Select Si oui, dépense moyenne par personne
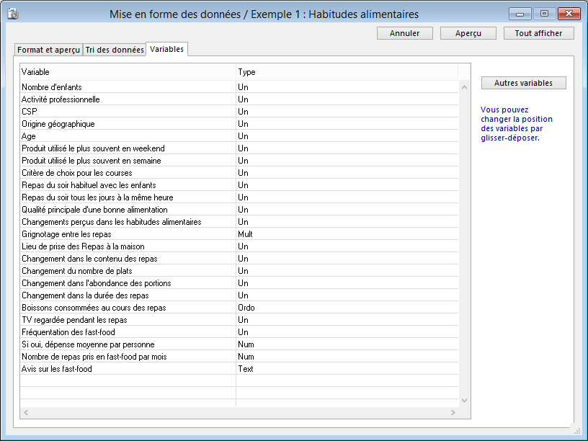Image resolution: width=588 pixels, height=441 pixels. pos(239,344)
